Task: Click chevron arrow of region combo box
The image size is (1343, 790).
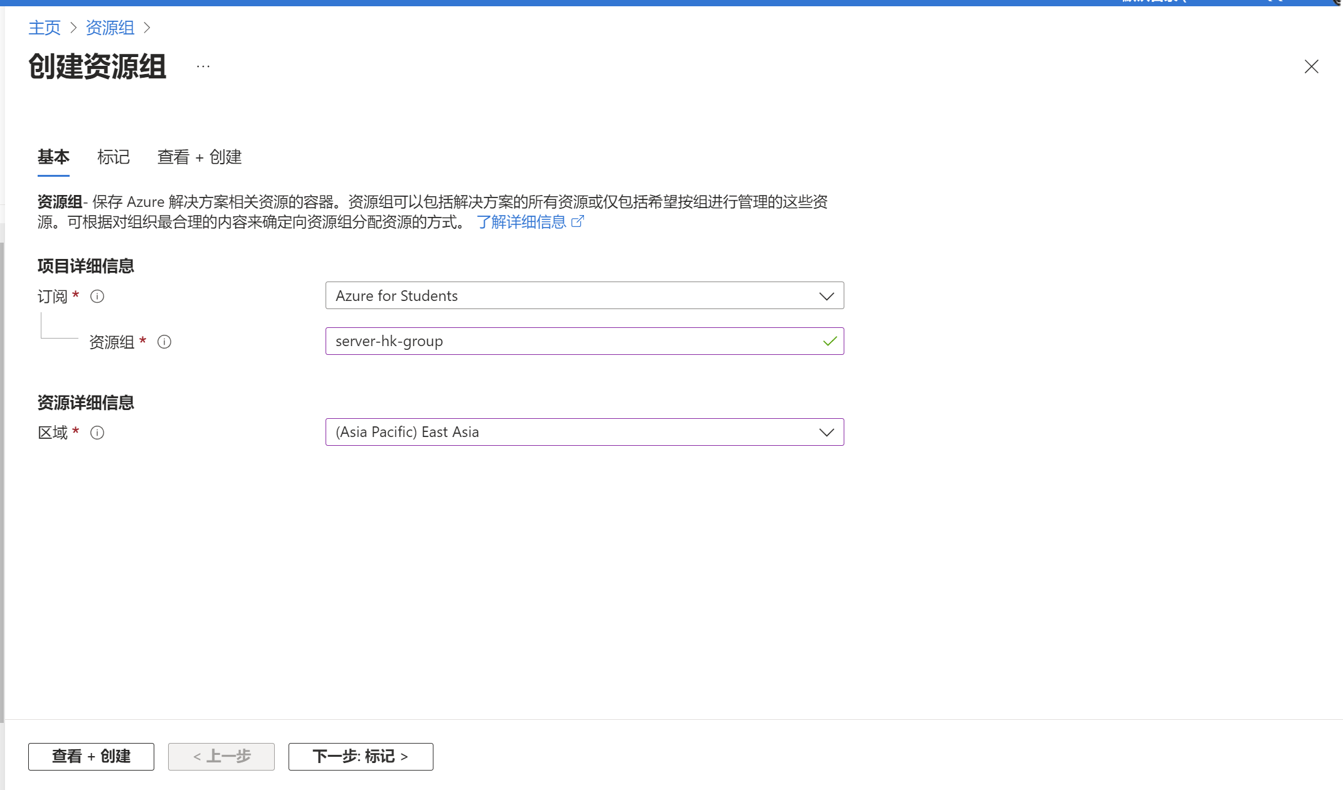Action: click(826, 433)
